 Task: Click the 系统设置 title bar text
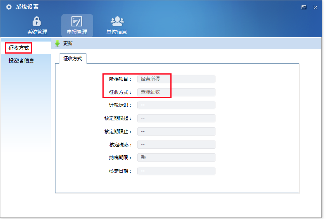pos(27,7)
